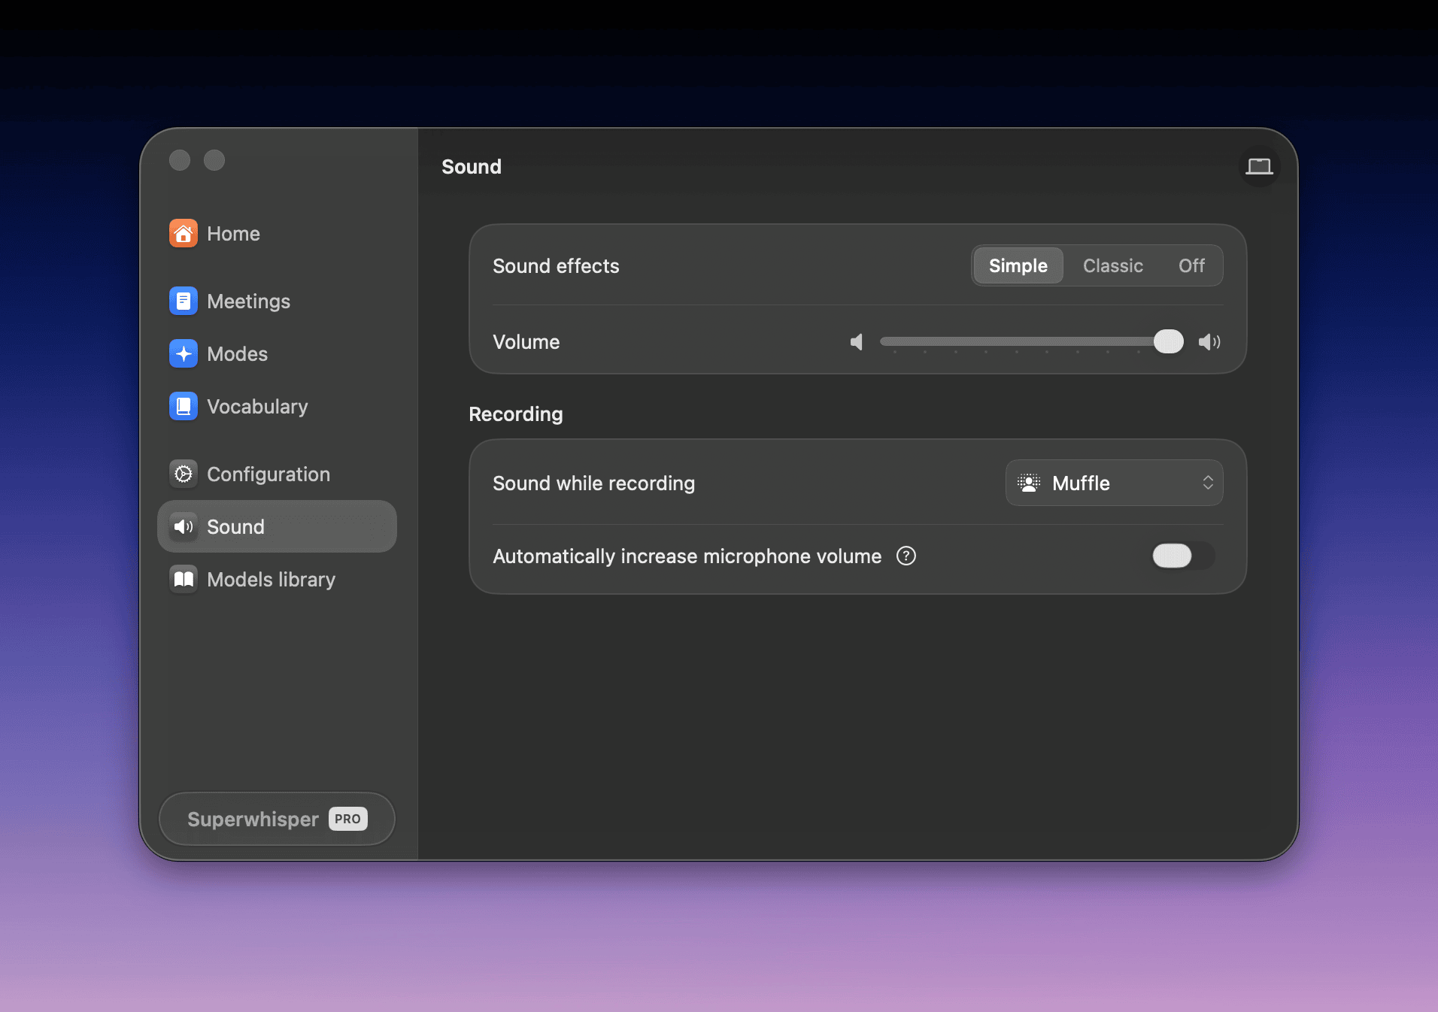Image resolution: width=1438 pixels, height=1012 pixels.
Task: Open the Configuration section label
Action: pyautogui.click(x=268, y=474)
